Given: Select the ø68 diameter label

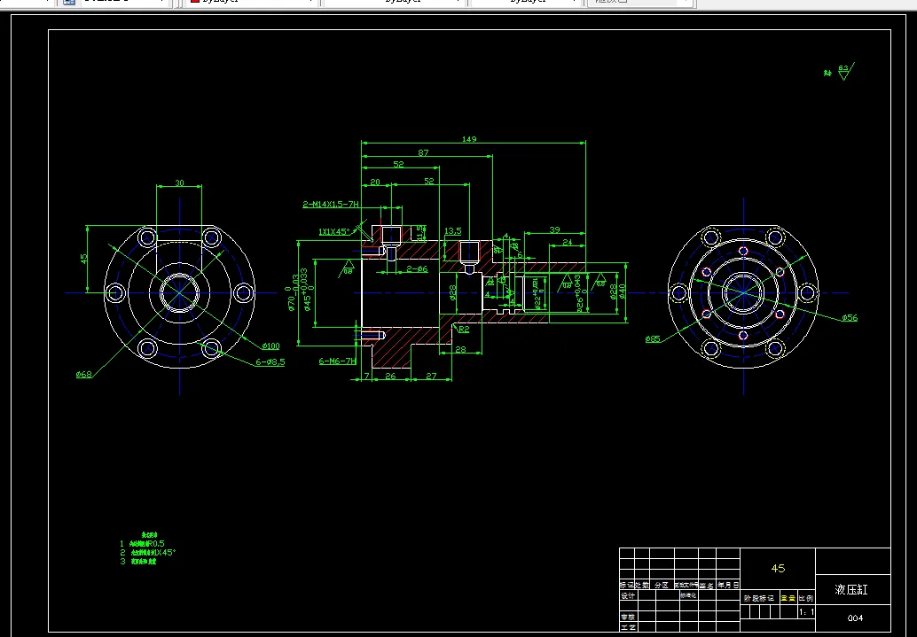Looking at the screenshot, I should coord(84,375).
